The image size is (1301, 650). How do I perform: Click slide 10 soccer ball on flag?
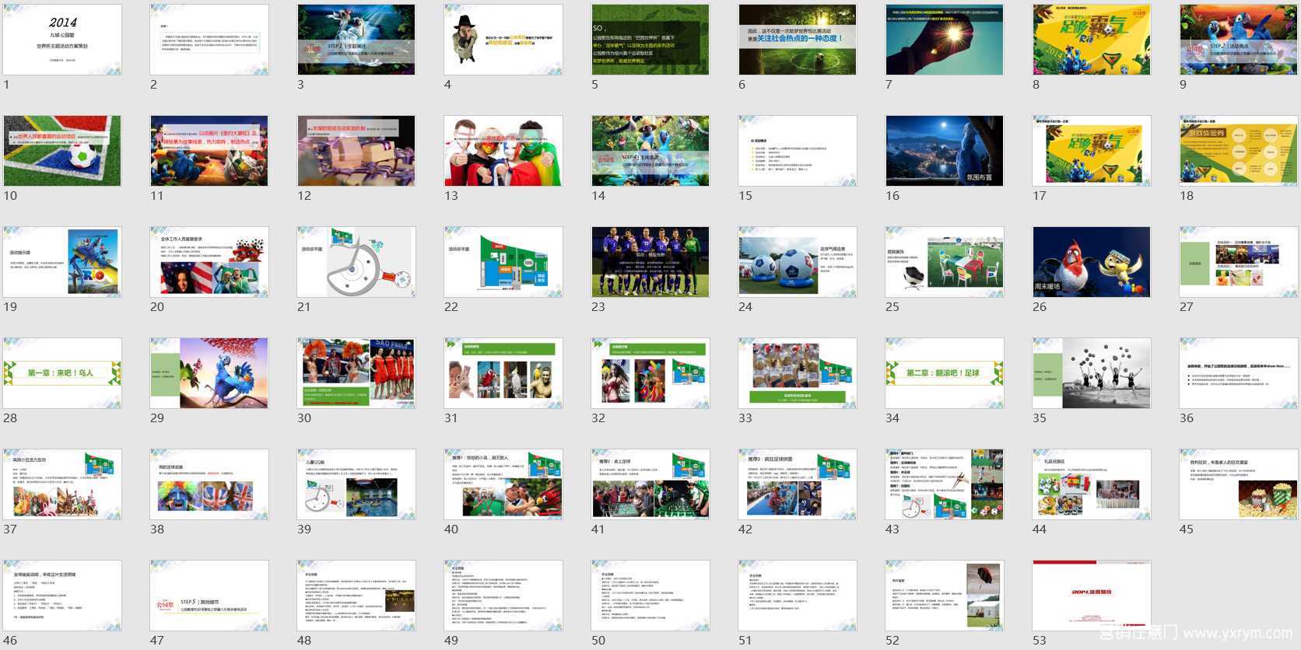click(x=62, y=151)
